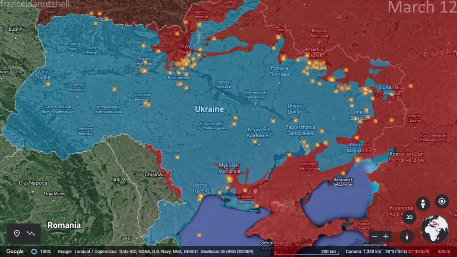Click the Galați city label
The height and width of the screenshot is (257, 457).
(126, 238)
